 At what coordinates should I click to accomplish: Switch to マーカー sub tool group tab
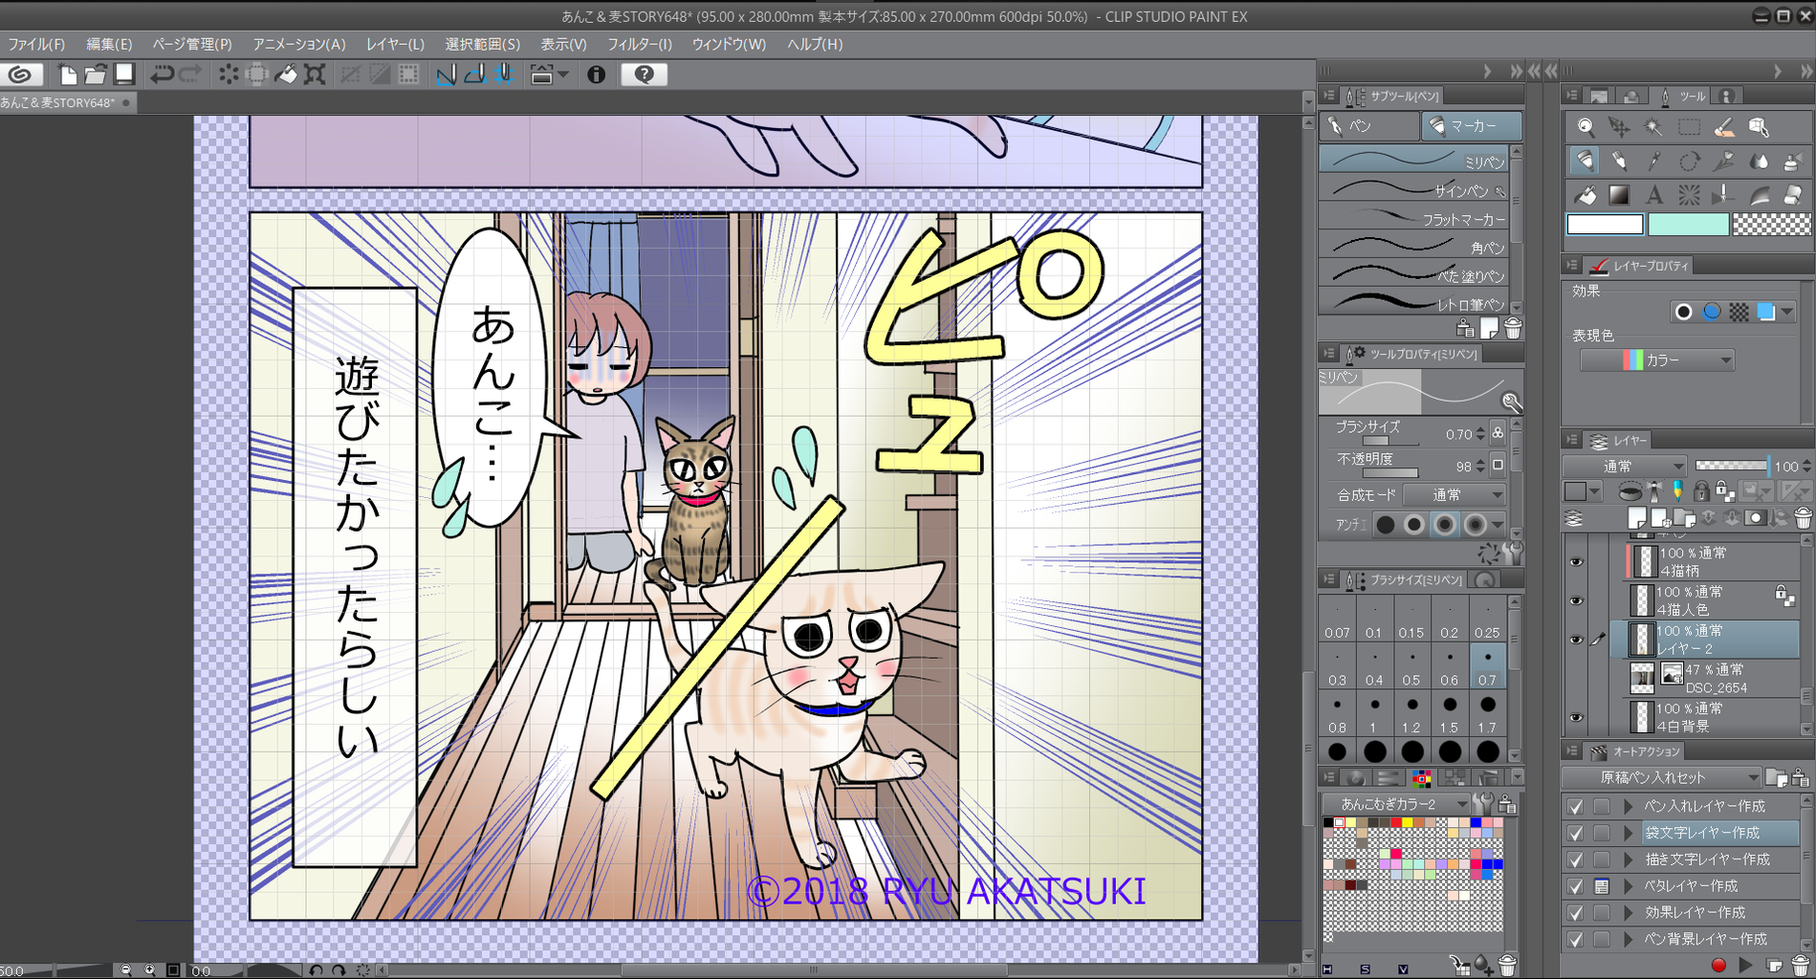(1472, 126)
